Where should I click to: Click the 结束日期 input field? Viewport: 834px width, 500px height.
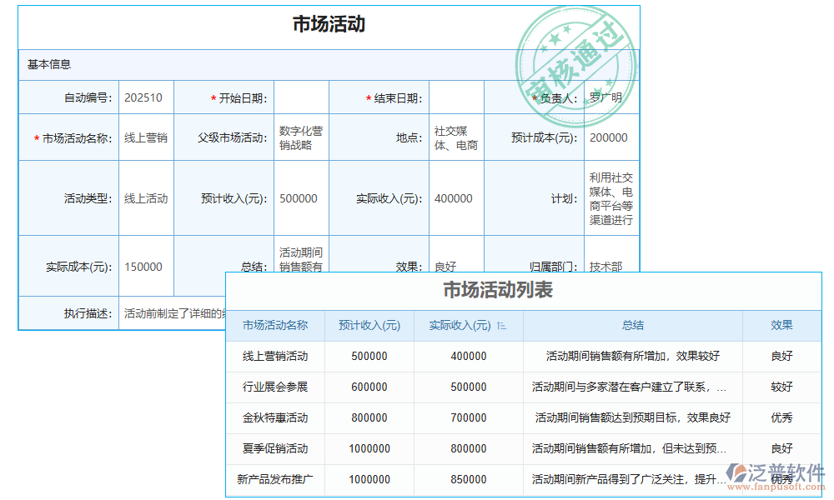click(x=457, y=97)
